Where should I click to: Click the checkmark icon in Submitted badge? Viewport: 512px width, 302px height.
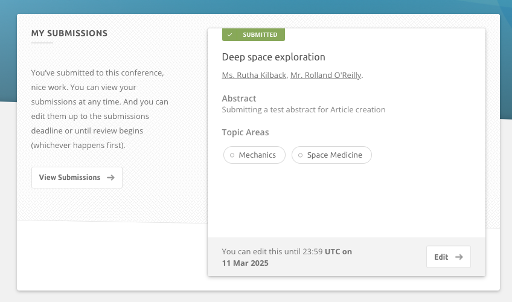(x=230, y=35)
